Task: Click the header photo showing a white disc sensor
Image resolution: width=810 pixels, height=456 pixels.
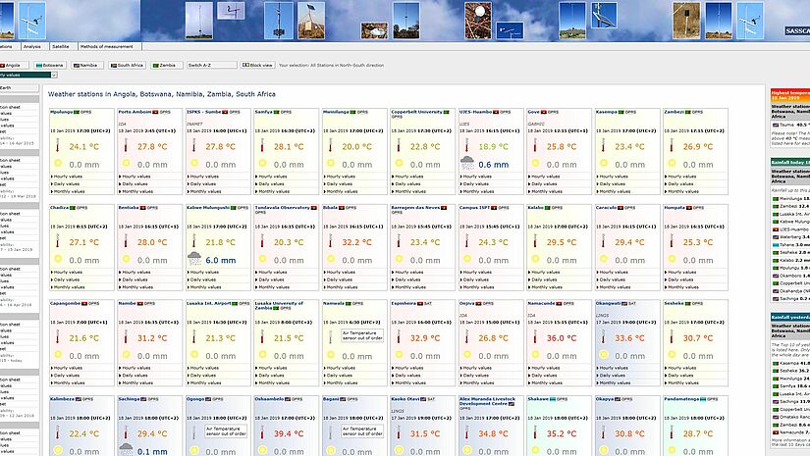Action: tap(478, 20)
